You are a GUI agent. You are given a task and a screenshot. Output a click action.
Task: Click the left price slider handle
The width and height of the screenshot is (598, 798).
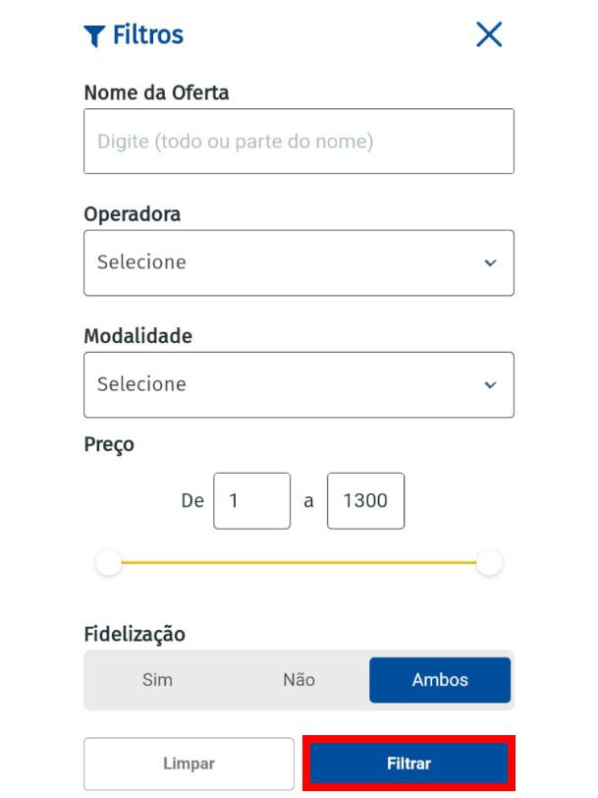[109, 563]
